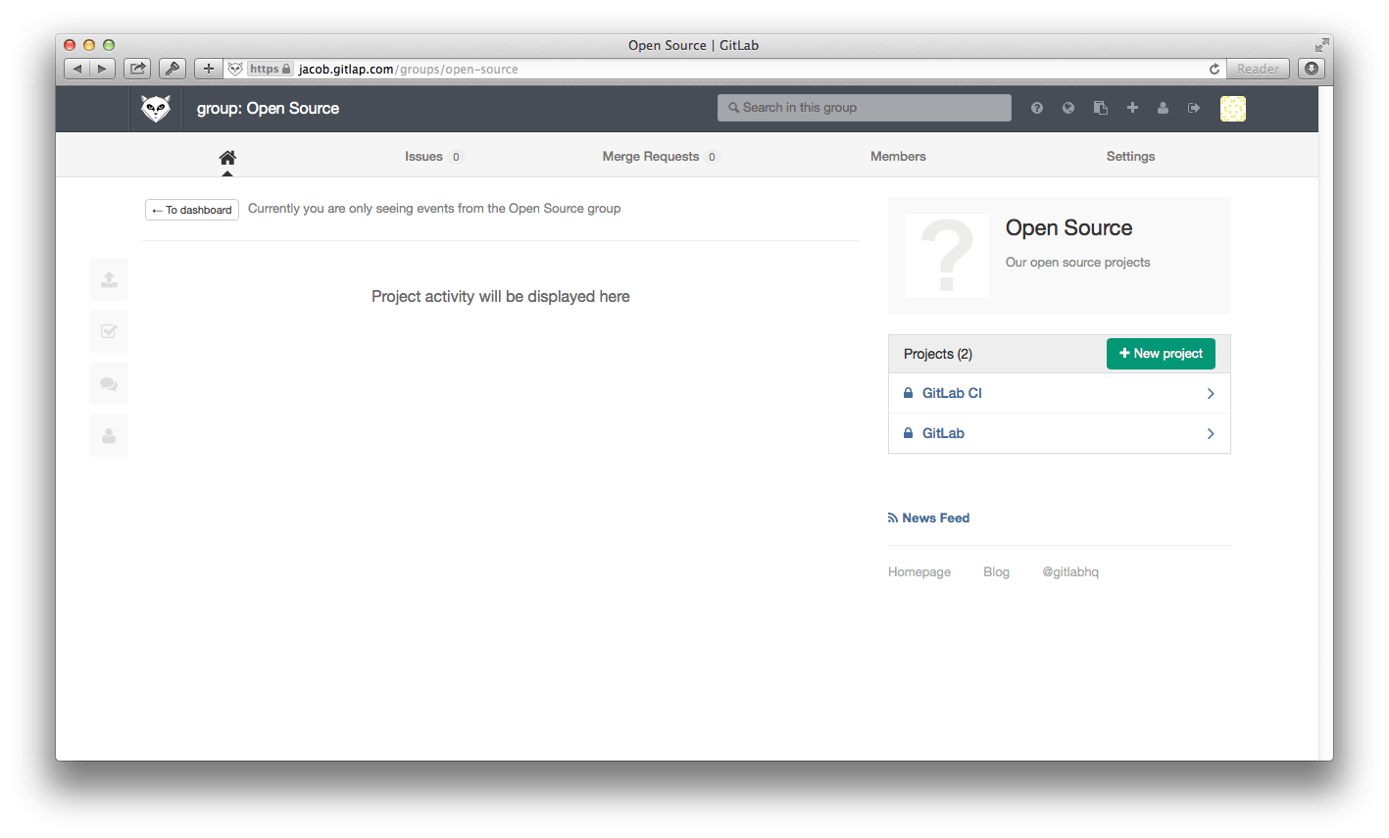Go back via To dashboard button

click(192, 210)
